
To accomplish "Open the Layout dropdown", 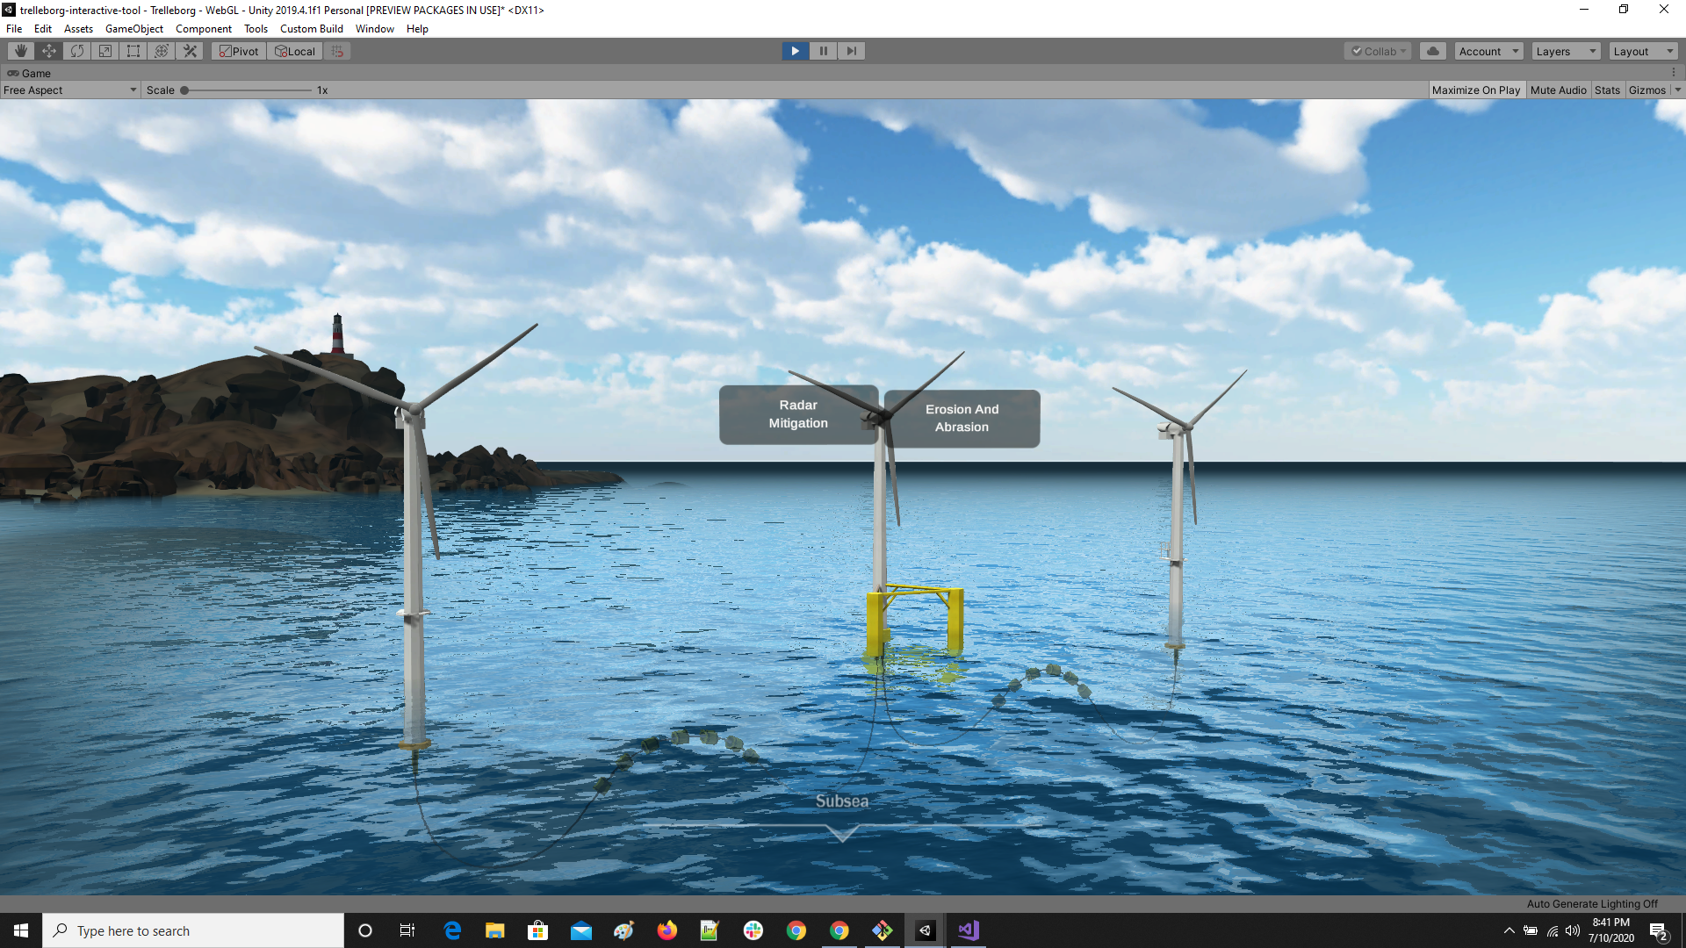I will (x=1643, y=51).
